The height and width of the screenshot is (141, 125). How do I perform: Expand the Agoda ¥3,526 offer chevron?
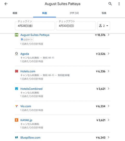pos(109,54)
